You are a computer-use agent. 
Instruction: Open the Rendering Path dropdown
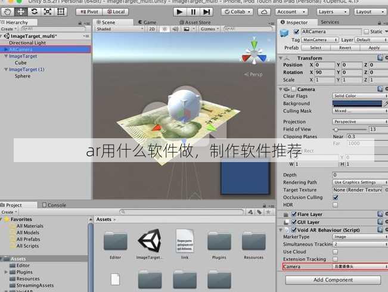tap(360, 182)
